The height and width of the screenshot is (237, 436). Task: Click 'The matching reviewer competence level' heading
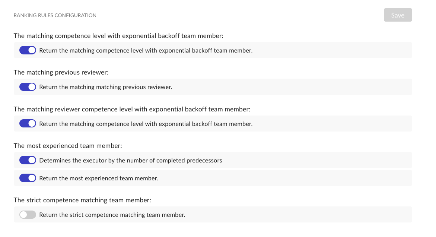pos(132,109)
